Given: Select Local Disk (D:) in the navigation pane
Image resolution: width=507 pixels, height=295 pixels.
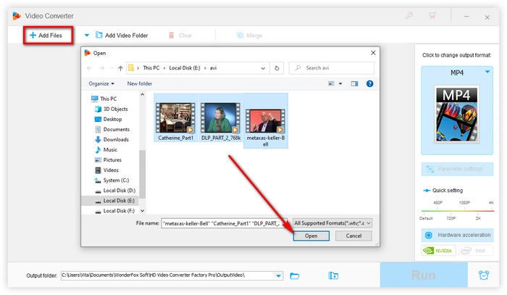Looking at the screenshot, I should coord(120,190).
